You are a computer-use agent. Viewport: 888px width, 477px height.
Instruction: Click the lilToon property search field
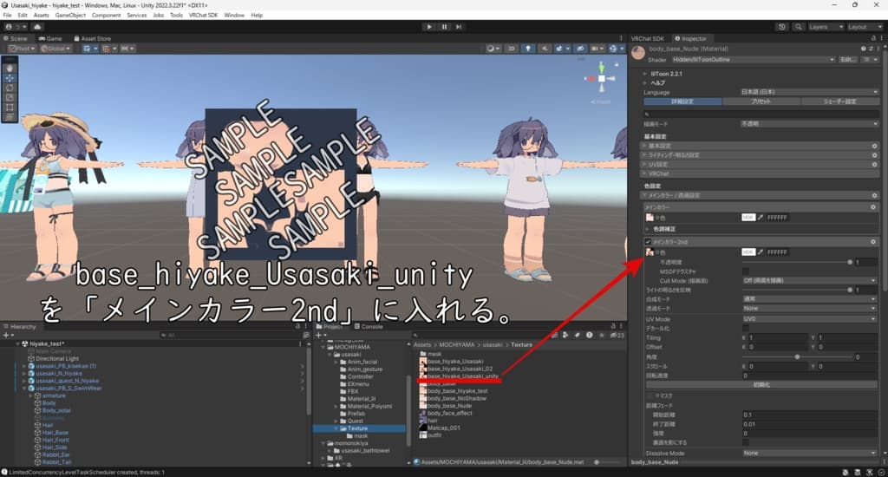point(761,114)
